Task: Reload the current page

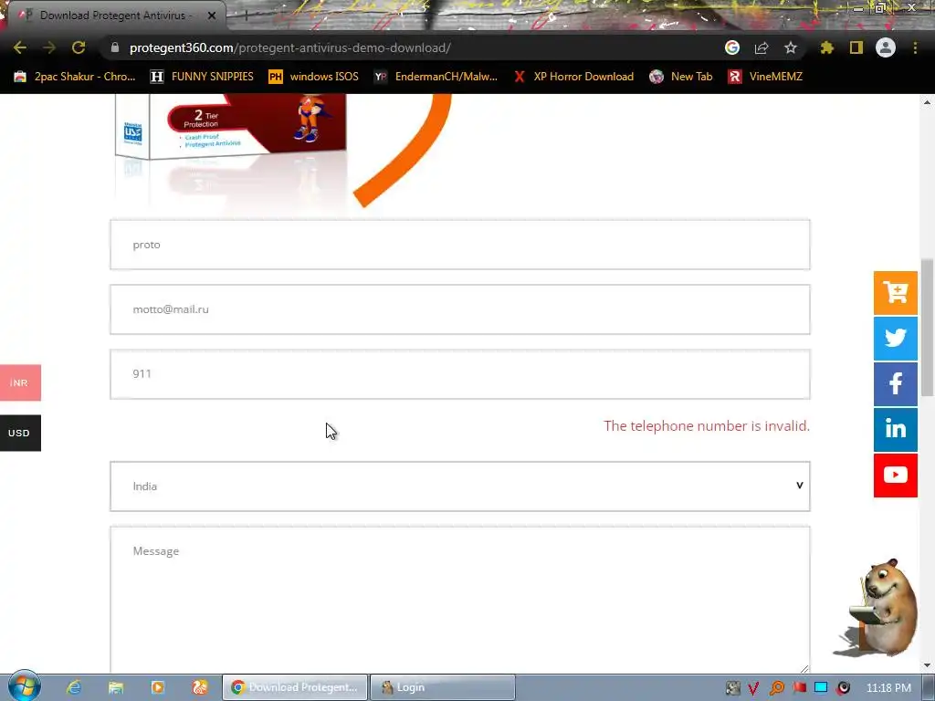Action: pos(79,47)
